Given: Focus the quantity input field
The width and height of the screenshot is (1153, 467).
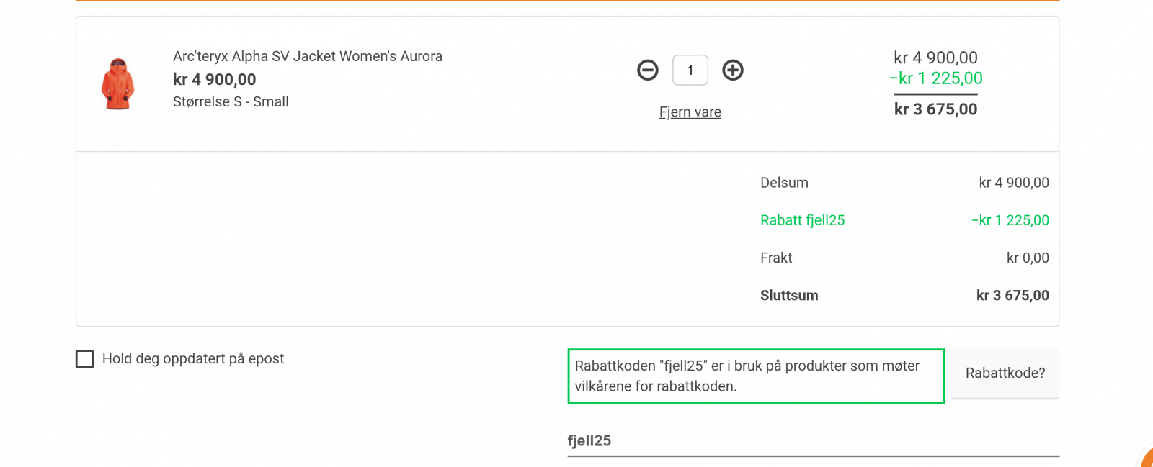Looking at the screenshot, I should point(690,71).
